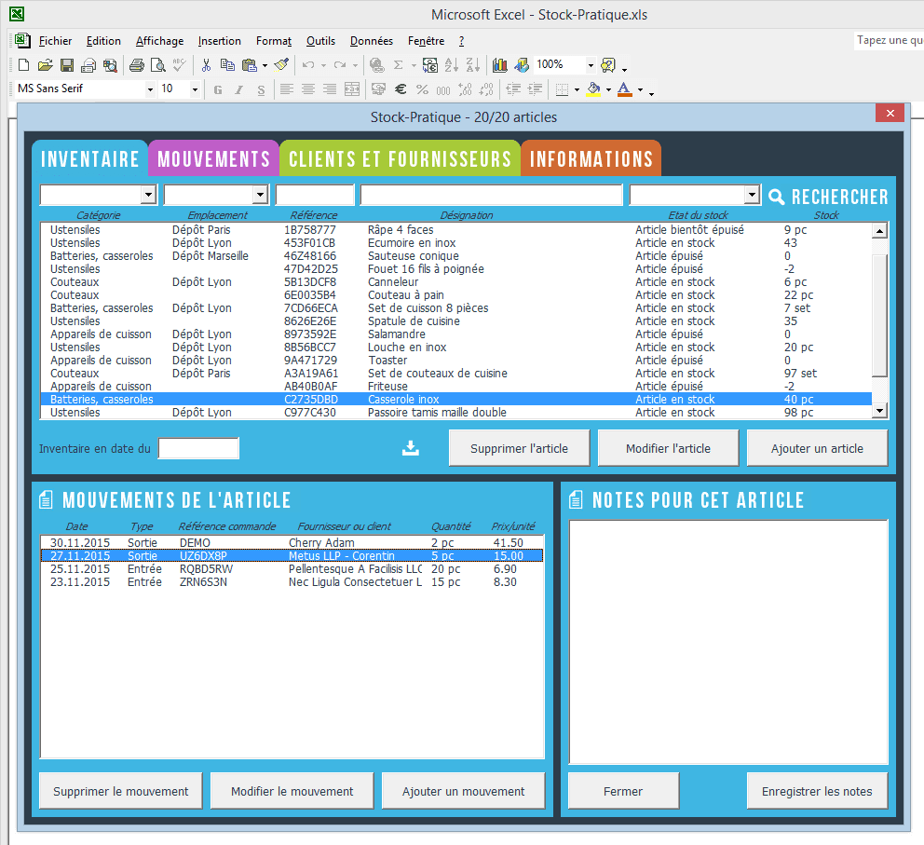Click the magnifier icon next to Rechercher
The width and height of the screenshot is (924, 845).
point(777,197)
